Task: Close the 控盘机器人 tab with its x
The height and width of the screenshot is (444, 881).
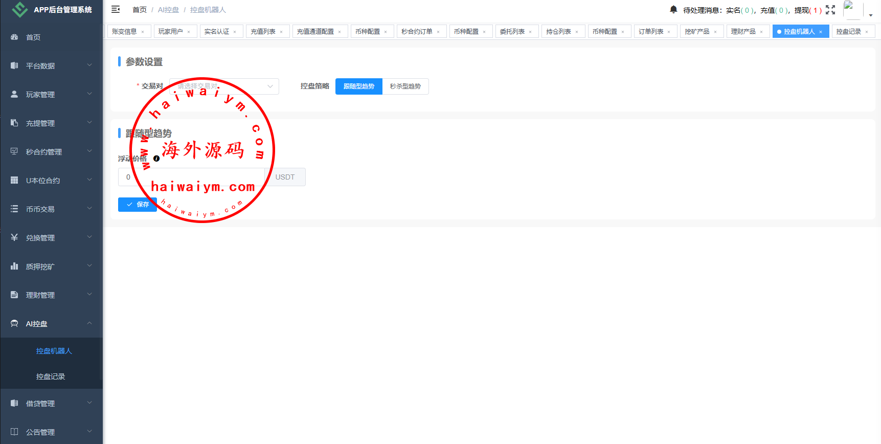Action: tap(821, 32)
